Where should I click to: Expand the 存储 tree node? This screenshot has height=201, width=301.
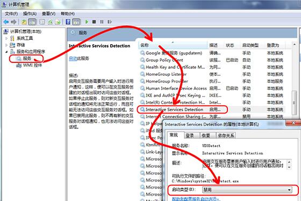(6, 45)
